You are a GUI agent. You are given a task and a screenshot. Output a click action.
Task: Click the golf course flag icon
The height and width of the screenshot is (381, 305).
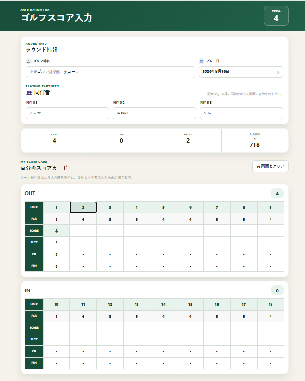tap(29, 61)
